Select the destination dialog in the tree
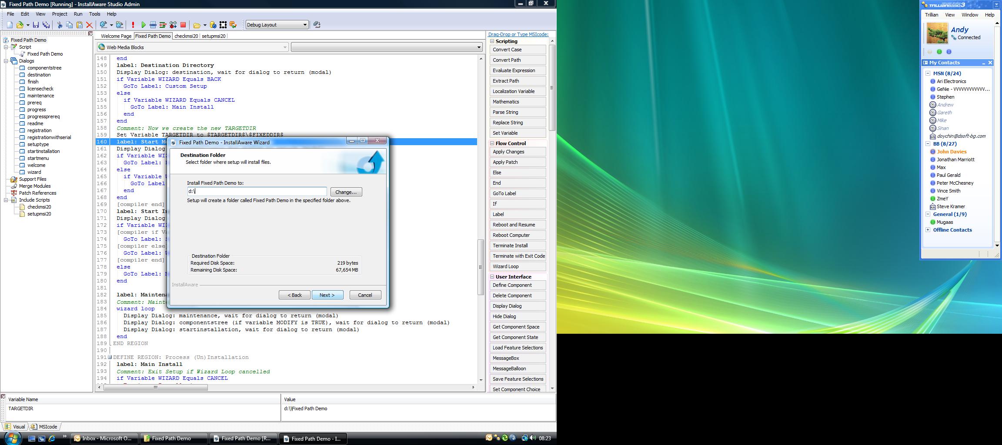 [x=39, y=75]
